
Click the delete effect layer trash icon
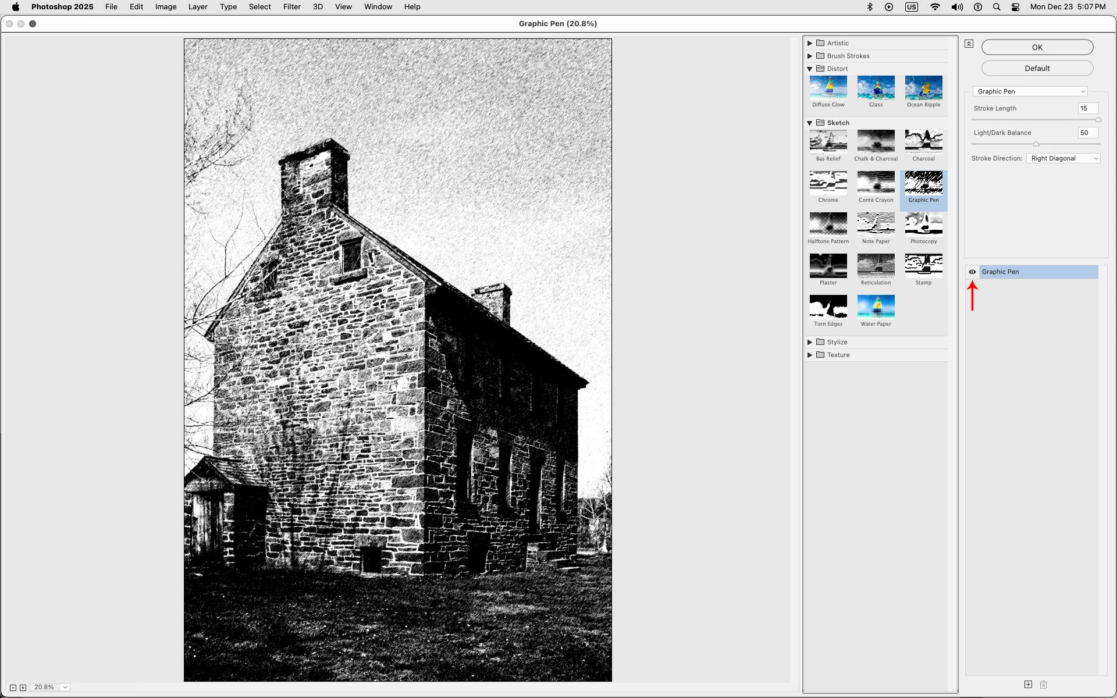[1043, 685]
